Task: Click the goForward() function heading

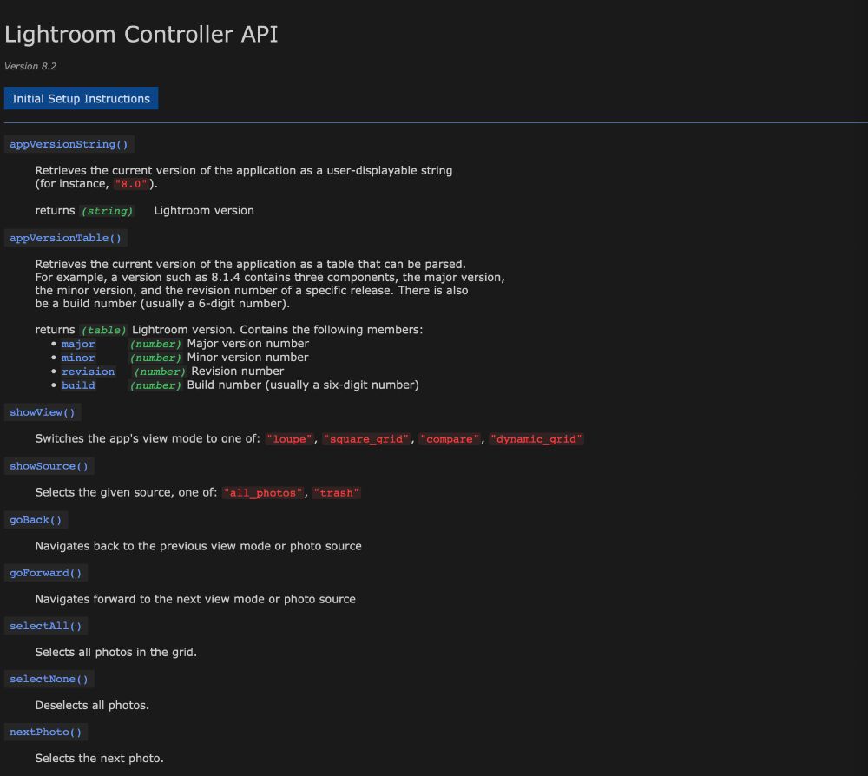Action: (x=45, y=573)
